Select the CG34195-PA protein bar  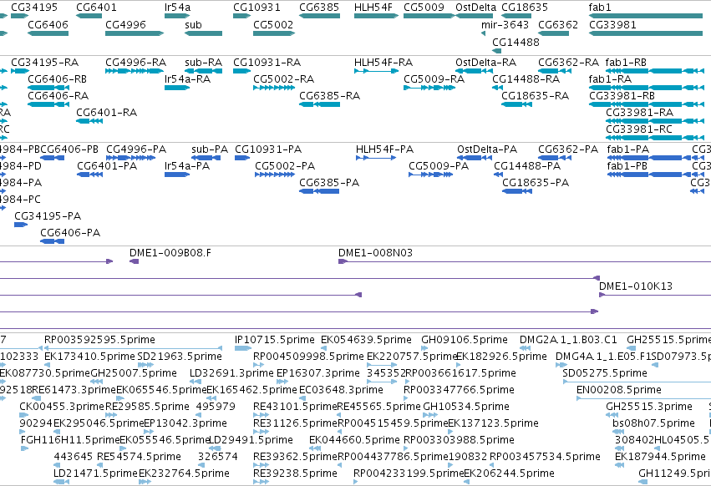(21, 225)
